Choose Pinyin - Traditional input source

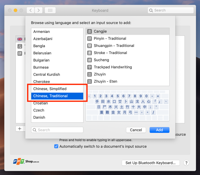pos(127,38)
